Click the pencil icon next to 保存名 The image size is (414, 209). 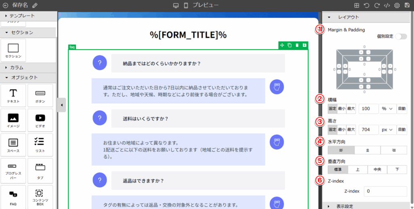35,6
